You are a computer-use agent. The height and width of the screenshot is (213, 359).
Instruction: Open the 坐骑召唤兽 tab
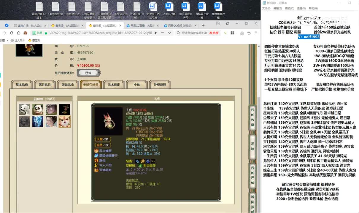(91, 85)
